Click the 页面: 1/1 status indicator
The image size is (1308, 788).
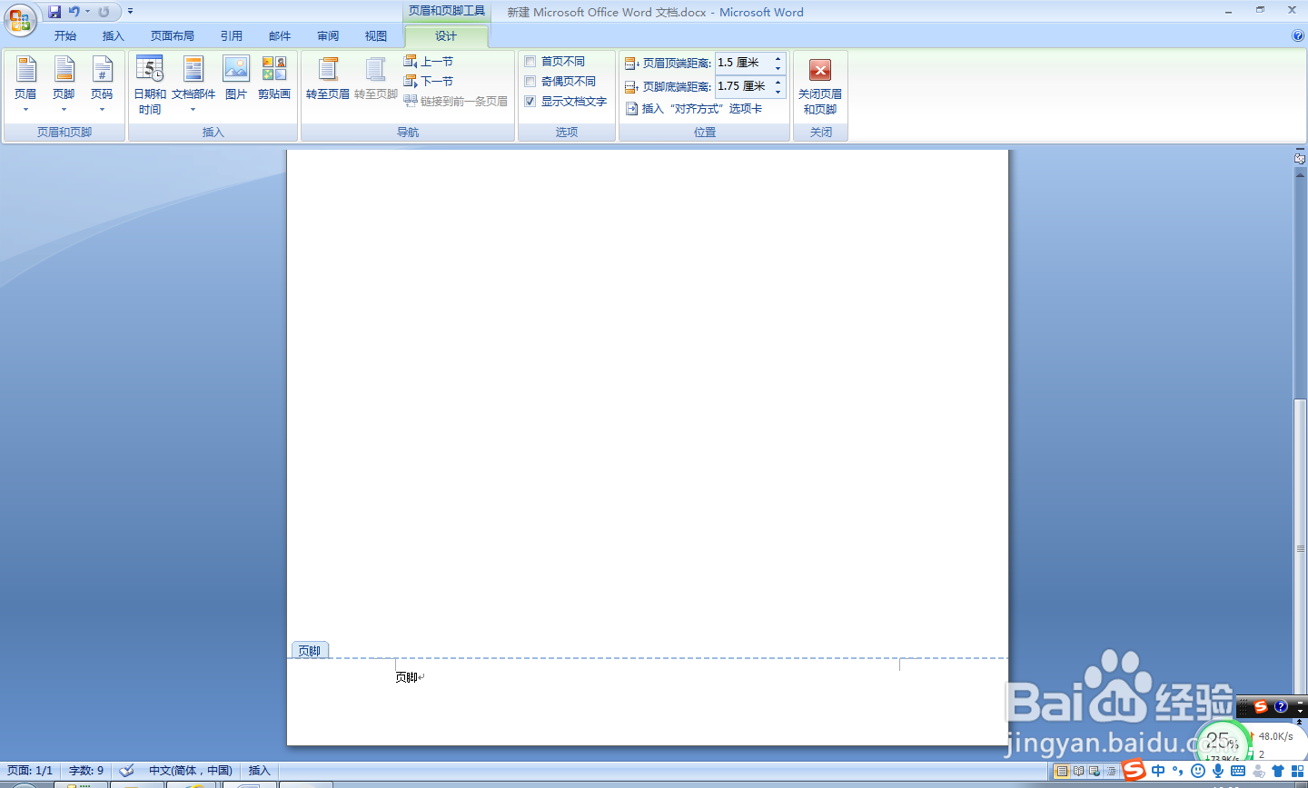click(30, 771)
